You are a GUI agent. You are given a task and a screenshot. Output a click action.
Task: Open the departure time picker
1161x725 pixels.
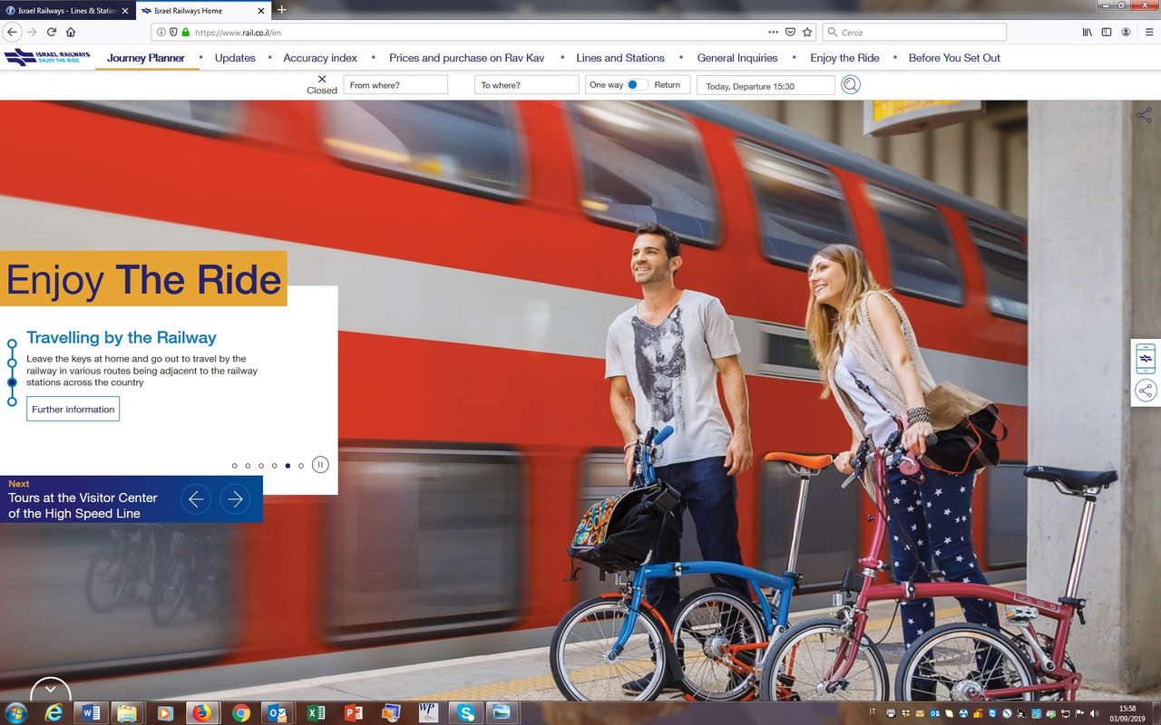[x=766, y=85]
